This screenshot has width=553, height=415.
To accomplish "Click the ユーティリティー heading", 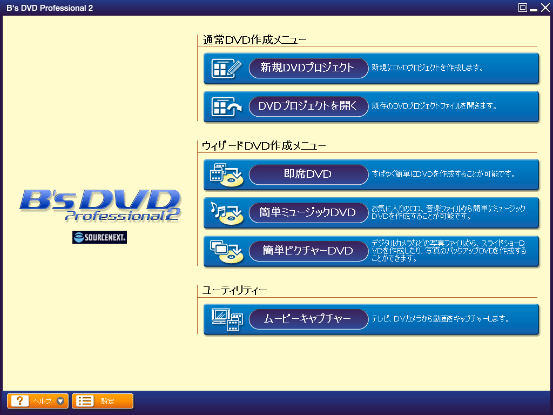I will tap(234, 290).
